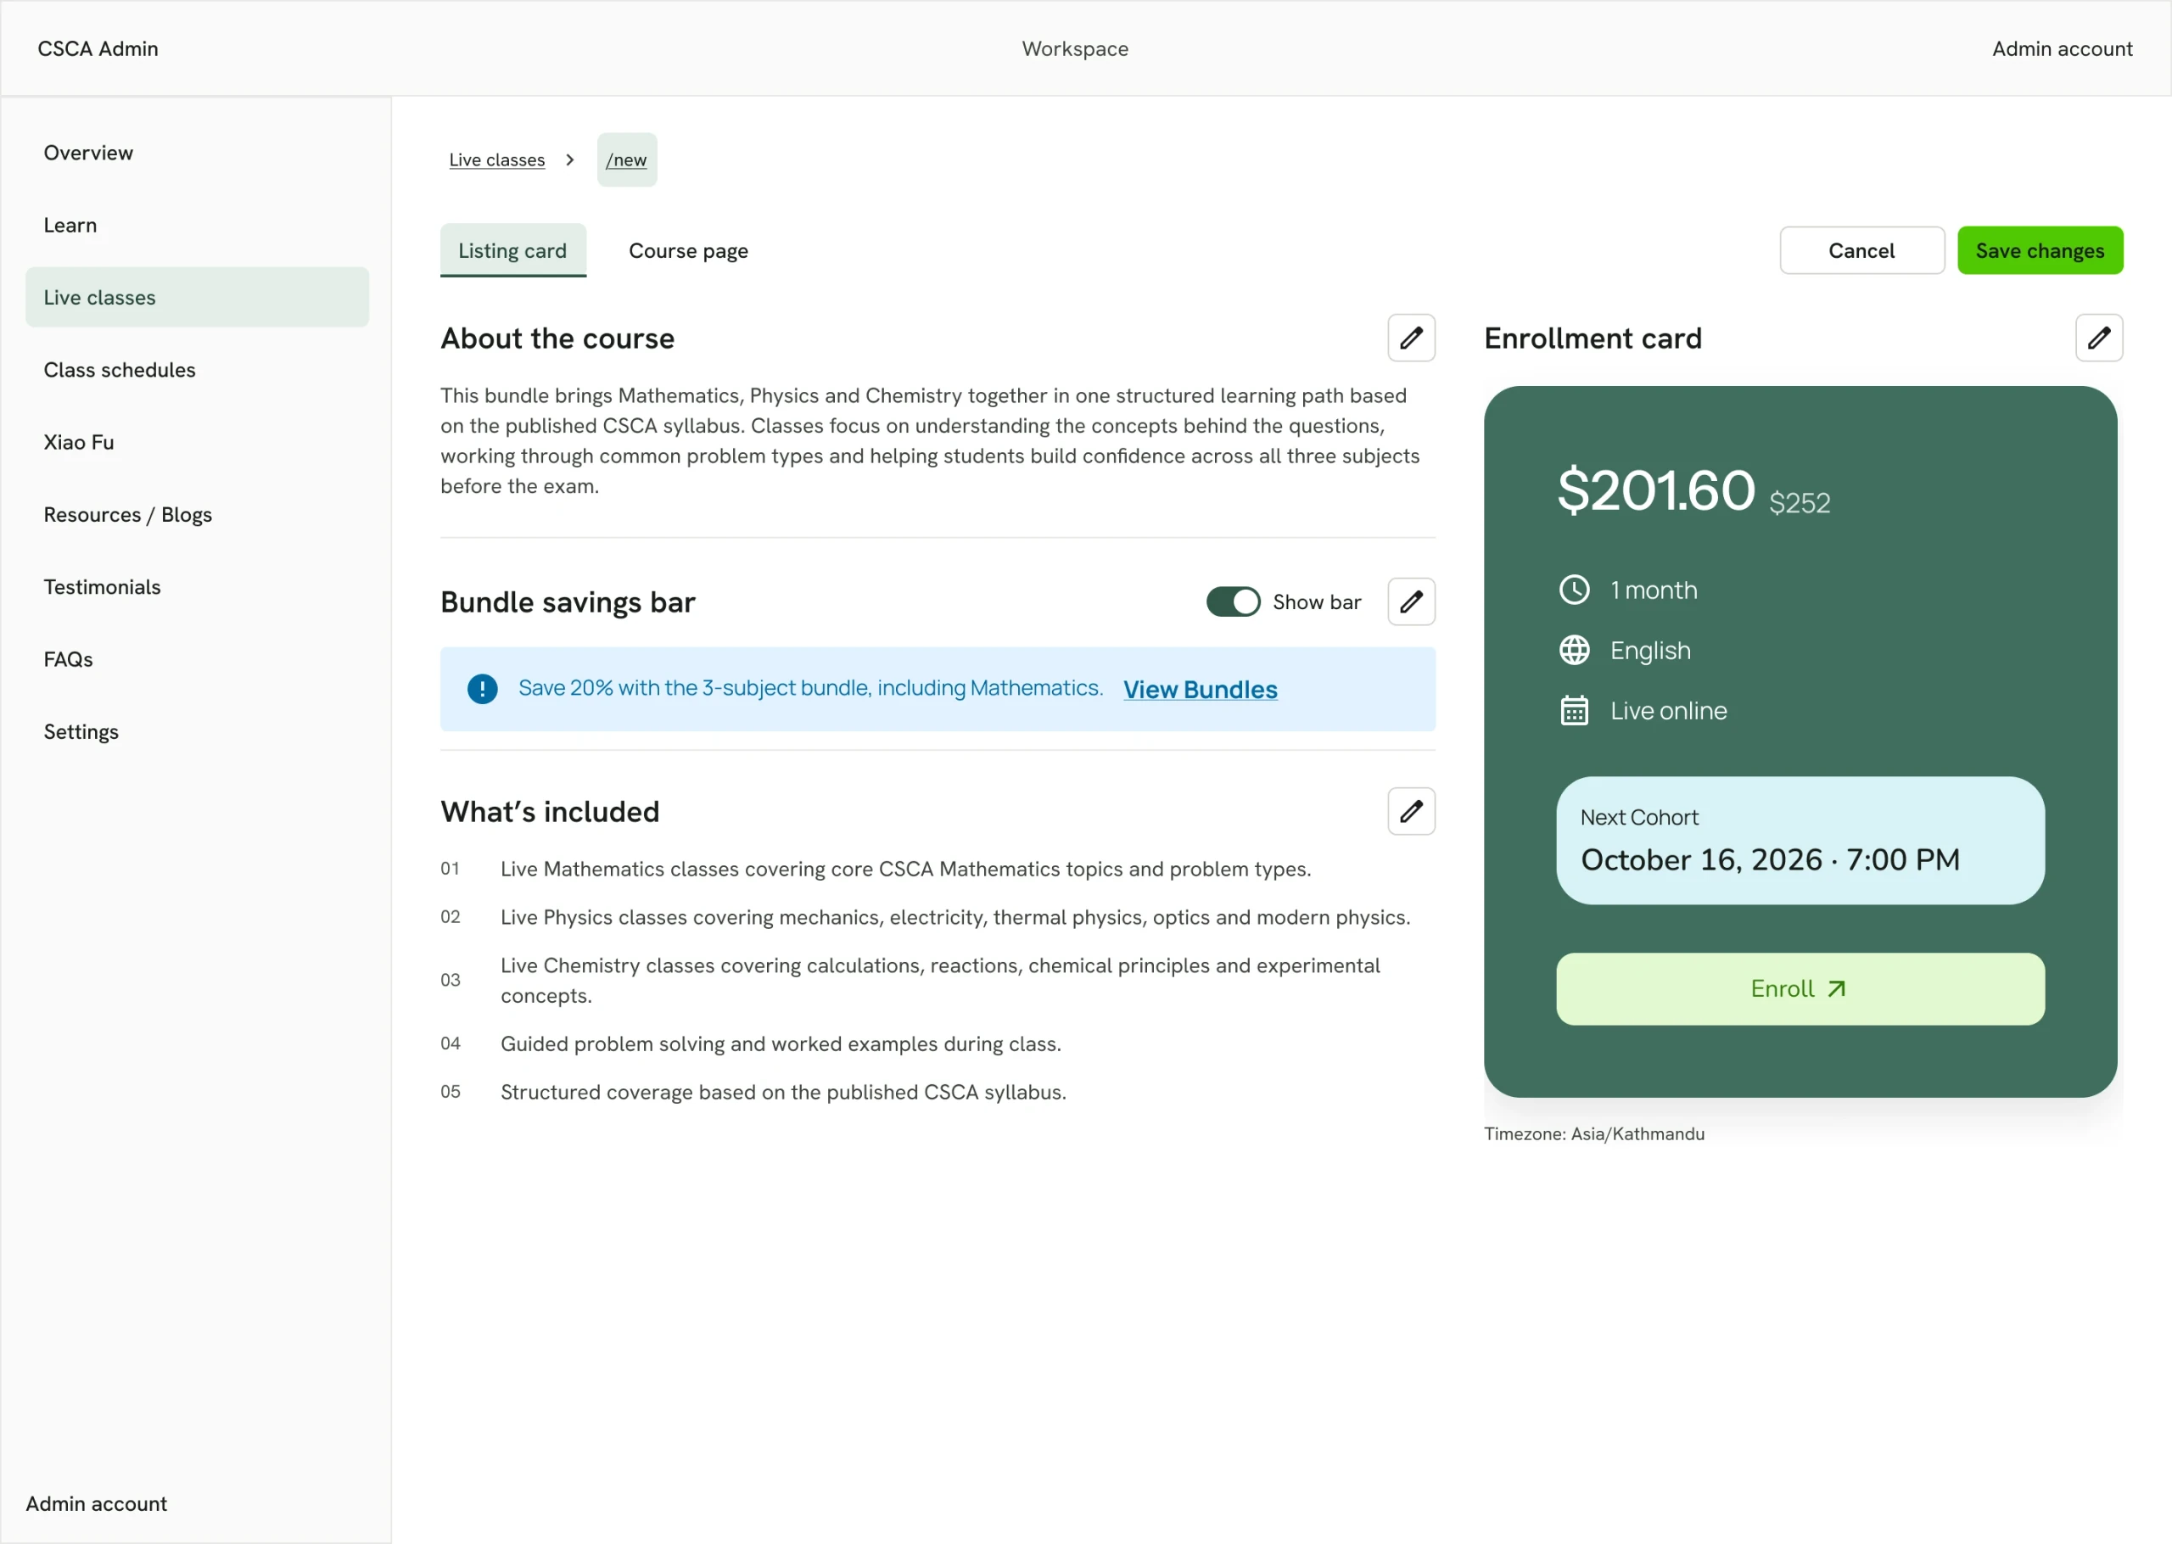Click the 1 month duration text
The height and width of the screenshot is (1544, 2172).
1653,590
